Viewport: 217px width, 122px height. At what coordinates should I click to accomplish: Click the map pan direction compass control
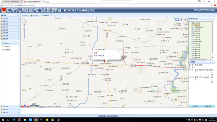coord(24,20)
